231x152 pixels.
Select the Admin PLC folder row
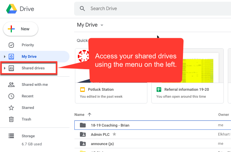[x=153, y=134]
